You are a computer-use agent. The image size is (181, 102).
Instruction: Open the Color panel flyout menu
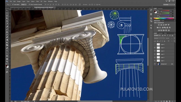coord(175,8)
